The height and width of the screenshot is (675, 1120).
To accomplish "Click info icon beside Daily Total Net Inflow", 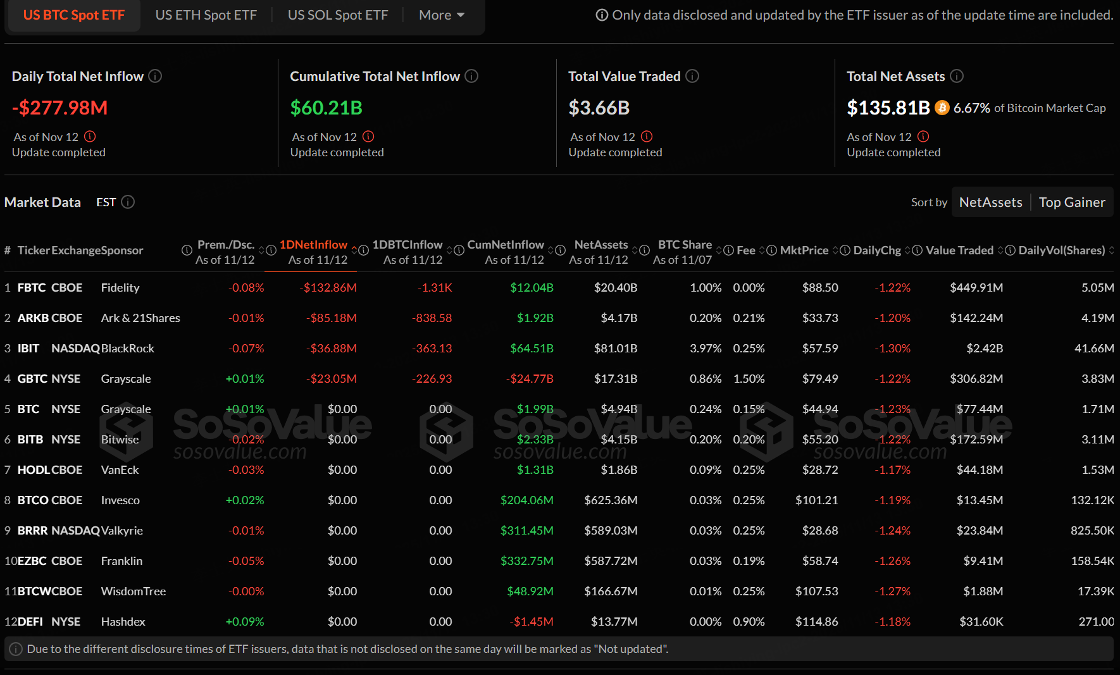I will [155, 77].
